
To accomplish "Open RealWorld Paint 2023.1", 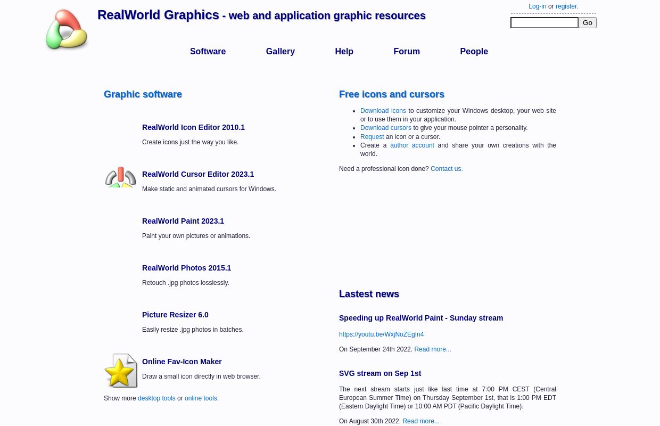I will (183, 221).
